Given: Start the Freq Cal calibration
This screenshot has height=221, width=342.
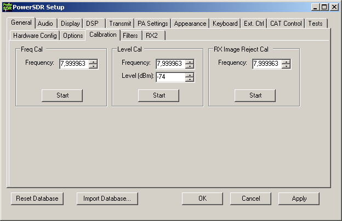Looking at the screenshot, I should pyautogui.click(x=62, y=95).
